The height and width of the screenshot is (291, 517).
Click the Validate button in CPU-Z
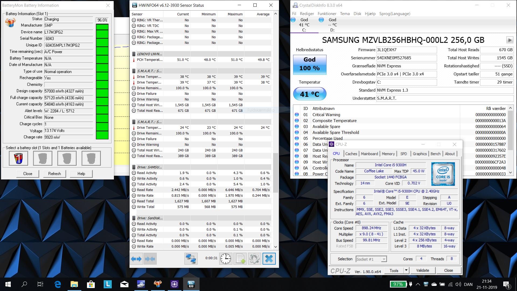422,270
